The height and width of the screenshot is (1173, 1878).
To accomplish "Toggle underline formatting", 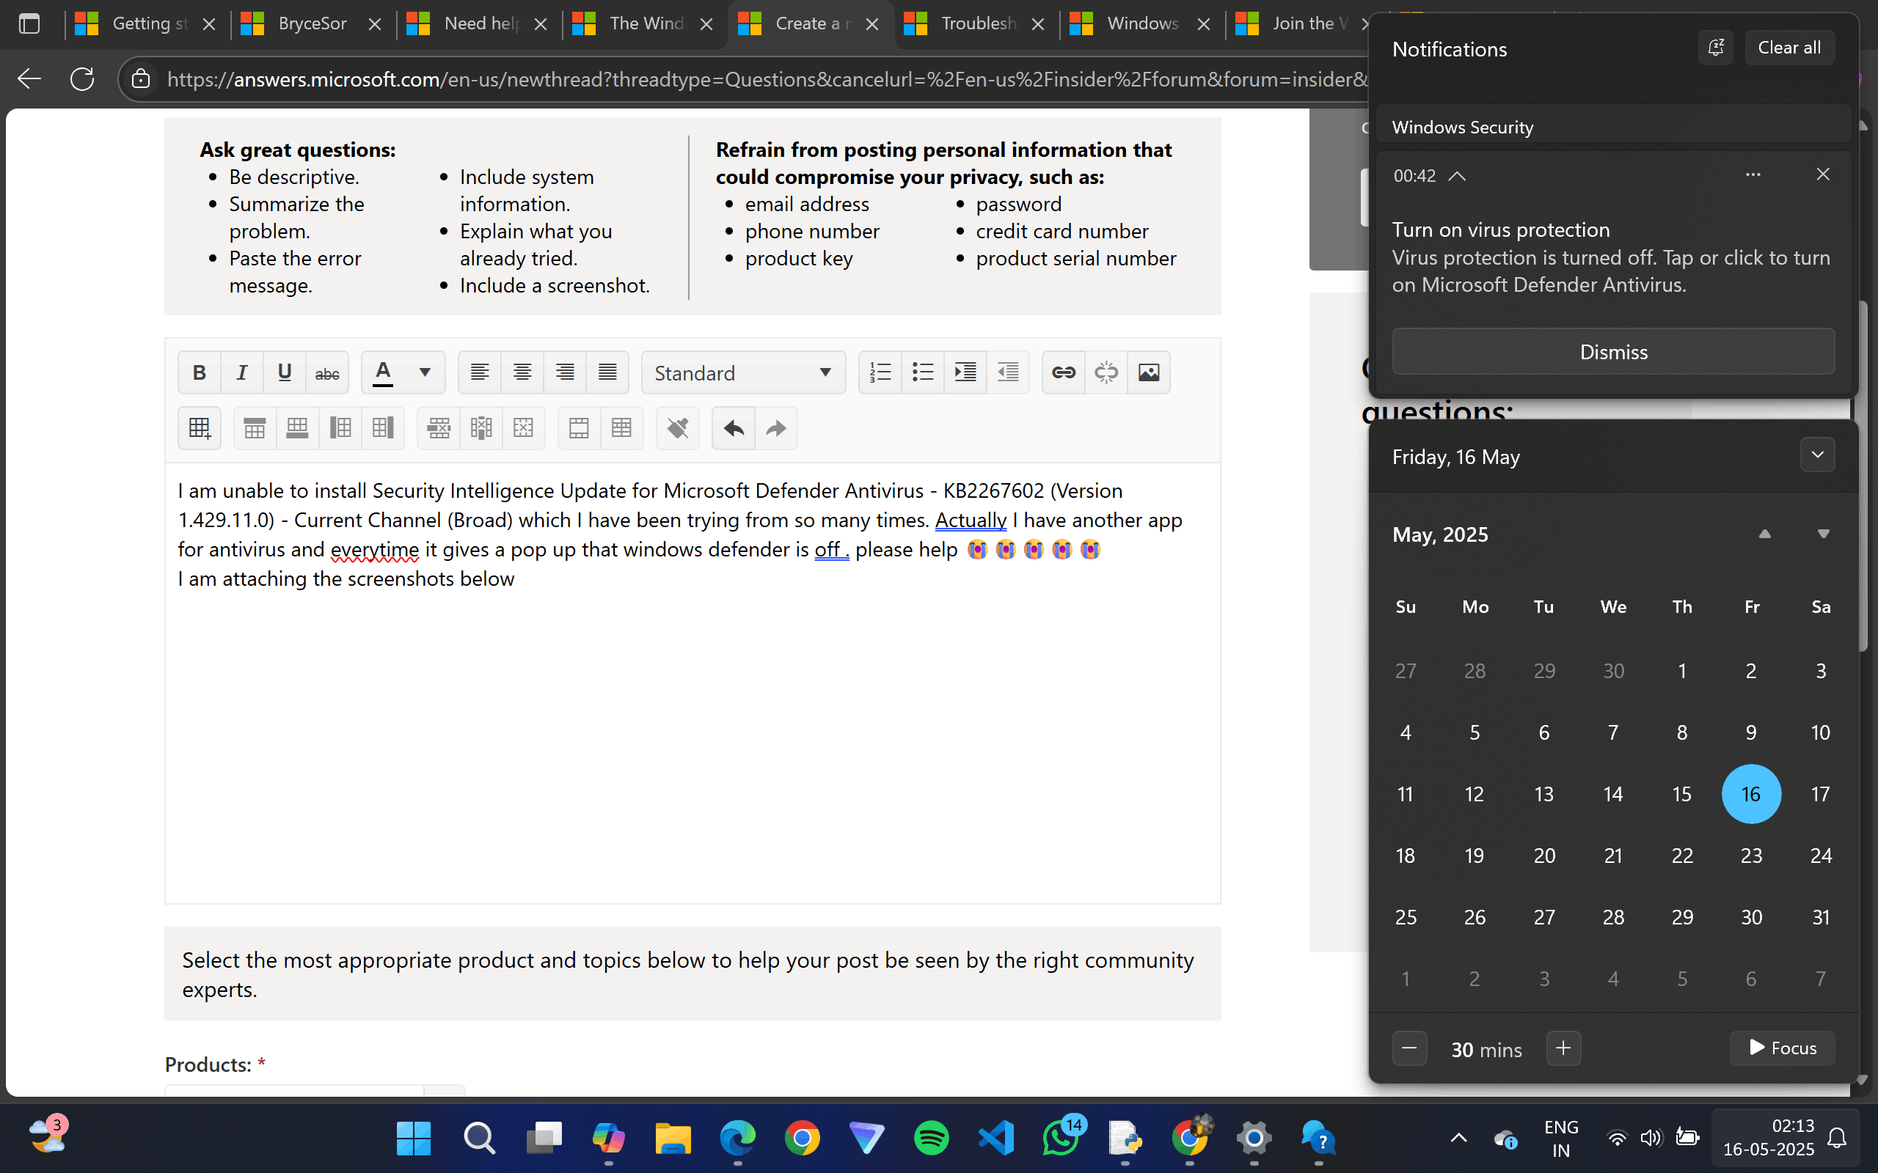I will click(x=284, y=373).
